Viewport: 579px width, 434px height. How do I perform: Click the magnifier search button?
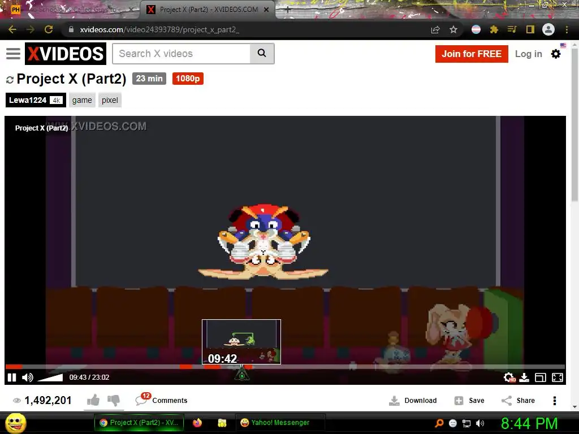[x=262, y=54]
